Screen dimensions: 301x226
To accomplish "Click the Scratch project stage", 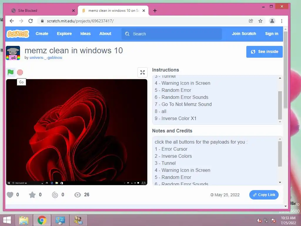I will 77,132.
